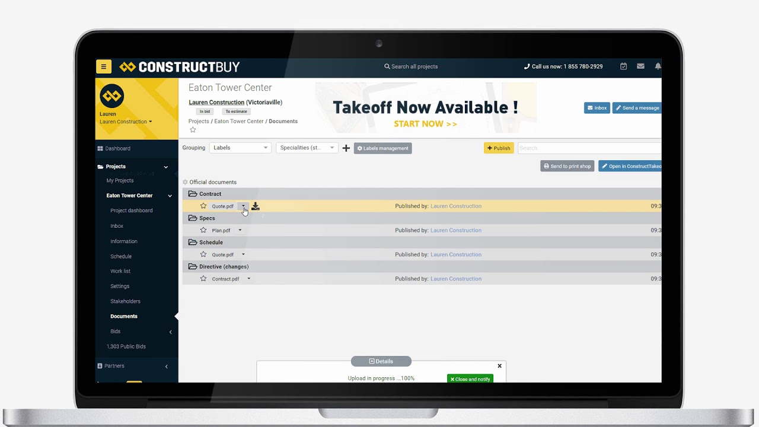Click the Send a message button
The height and width of the screenshot is (427, 759).
pos(637,108)
